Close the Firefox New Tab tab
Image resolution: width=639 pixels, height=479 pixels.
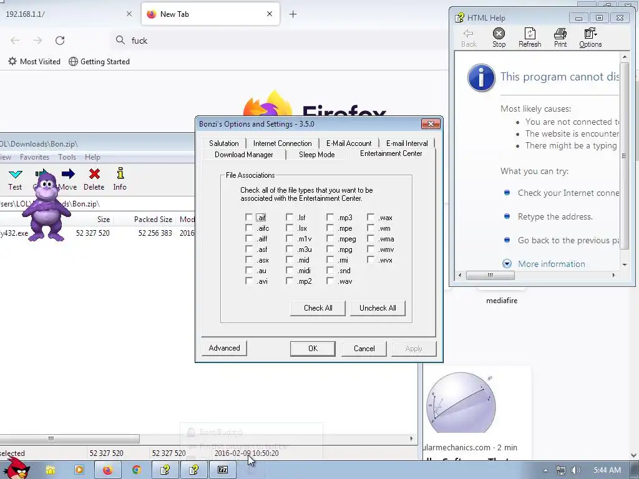point(270,14)
